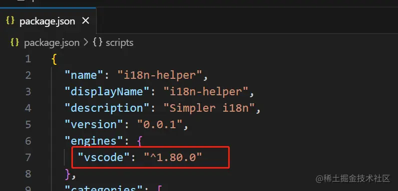This screenshot has width=398, height=191.
Task: Click the "version" key
Action: [94, 125]
